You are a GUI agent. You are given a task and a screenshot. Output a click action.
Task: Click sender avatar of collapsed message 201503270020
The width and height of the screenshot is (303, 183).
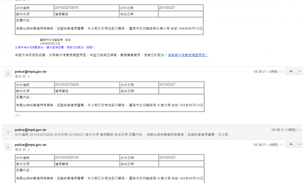8,132
